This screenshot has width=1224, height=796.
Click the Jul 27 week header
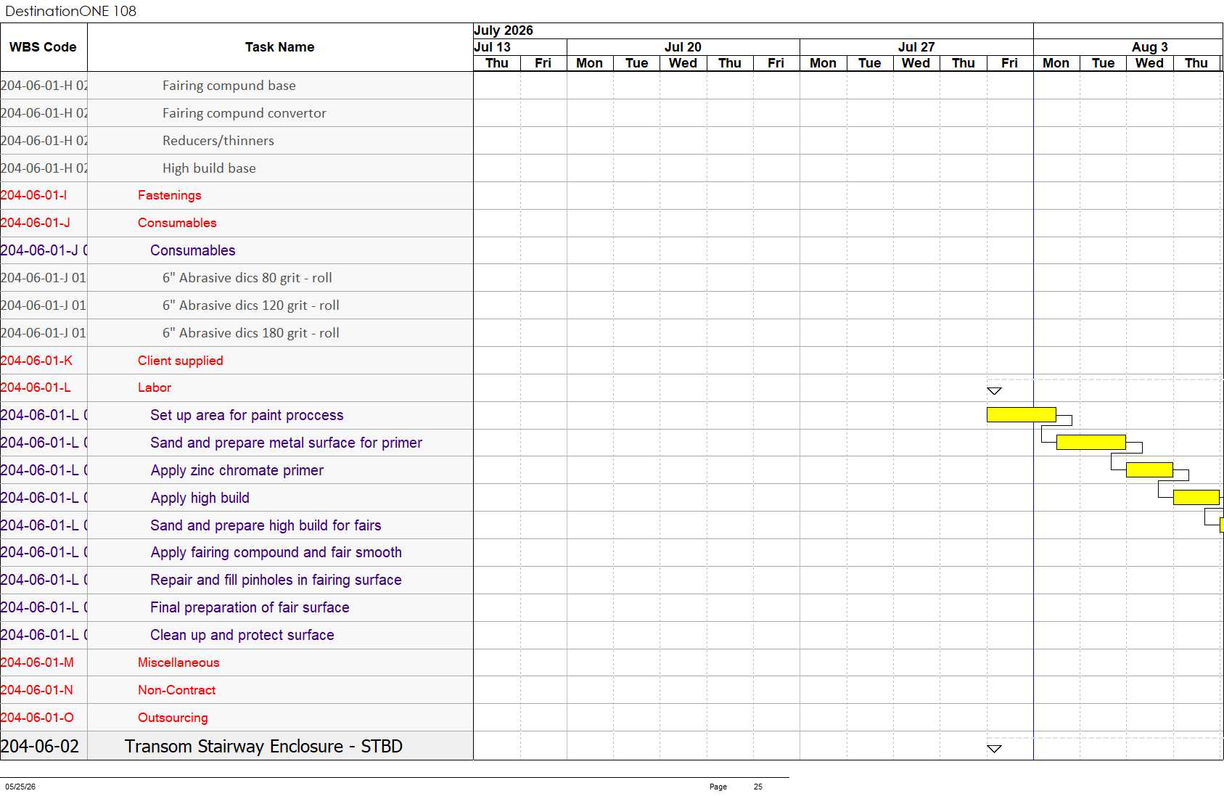click(916, 47)
